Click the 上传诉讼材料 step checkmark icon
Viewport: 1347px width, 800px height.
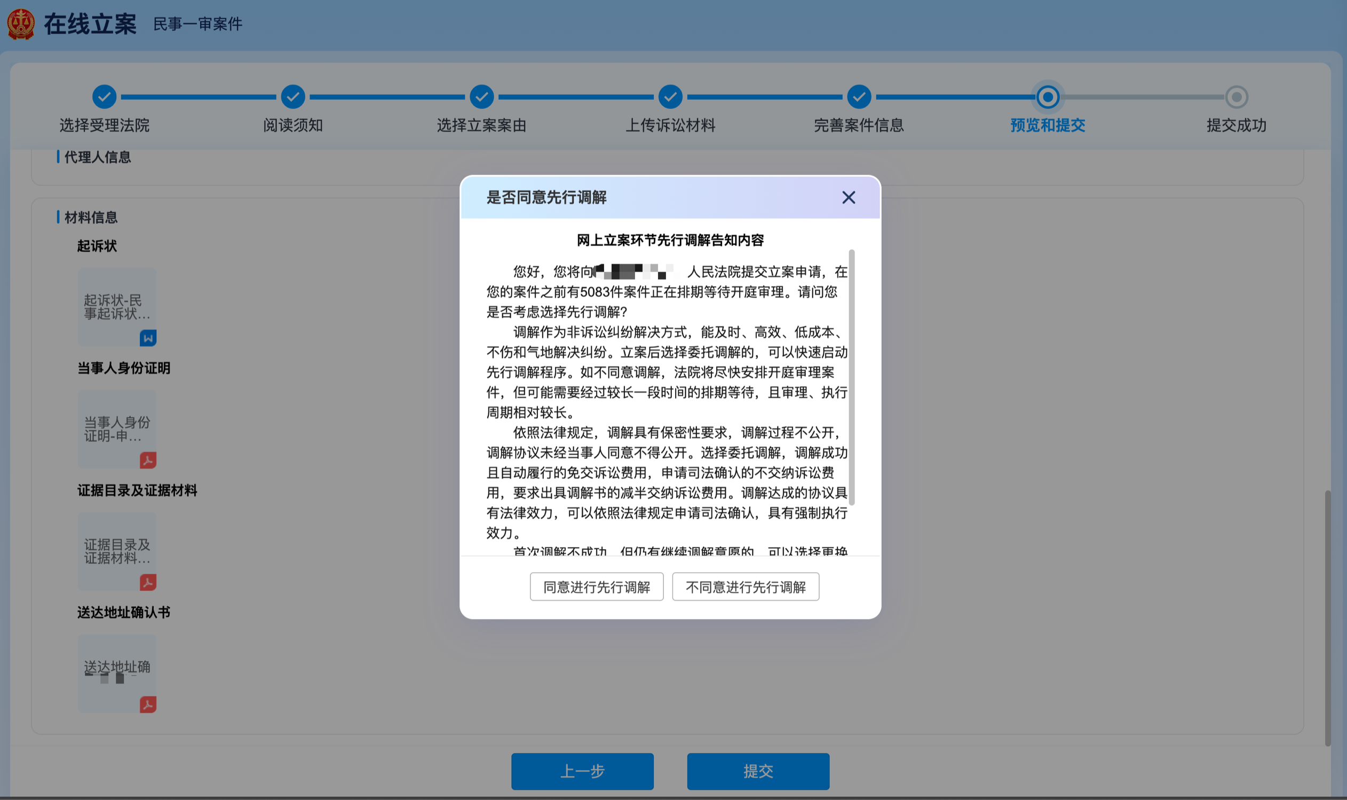click(670, 97)
